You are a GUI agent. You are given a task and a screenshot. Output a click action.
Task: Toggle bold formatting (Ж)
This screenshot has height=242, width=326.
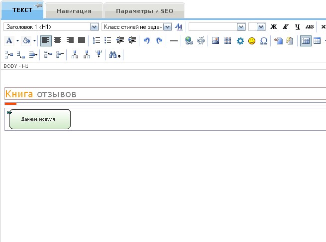(x=273, y=27)
